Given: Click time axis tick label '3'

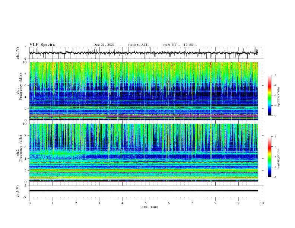Looking at the screenshot, I should (99, 203).
